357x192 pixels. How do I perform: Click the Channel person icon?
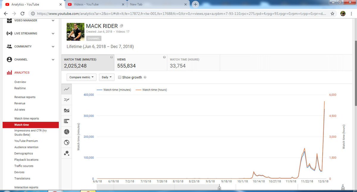click(x=9, y=60)
